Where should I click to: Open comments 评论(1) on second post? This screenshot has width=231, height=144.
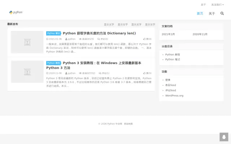point(104,73)
